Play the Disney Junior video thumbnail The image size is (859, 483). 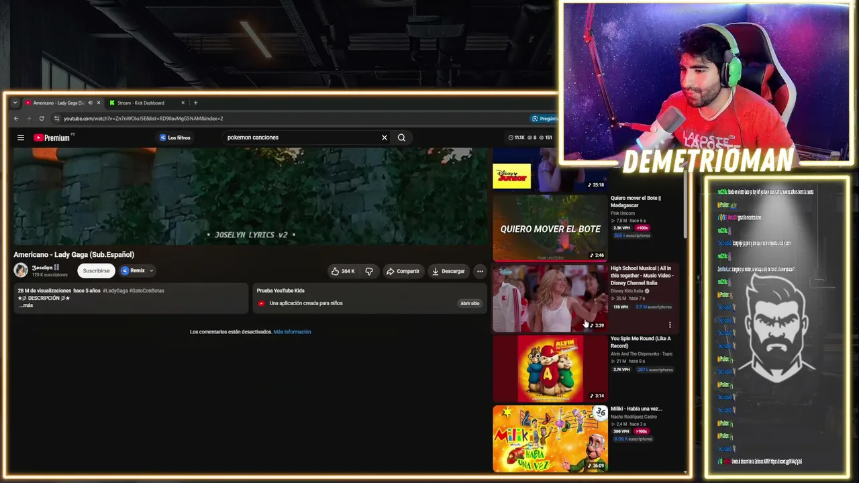coord(550,170)
